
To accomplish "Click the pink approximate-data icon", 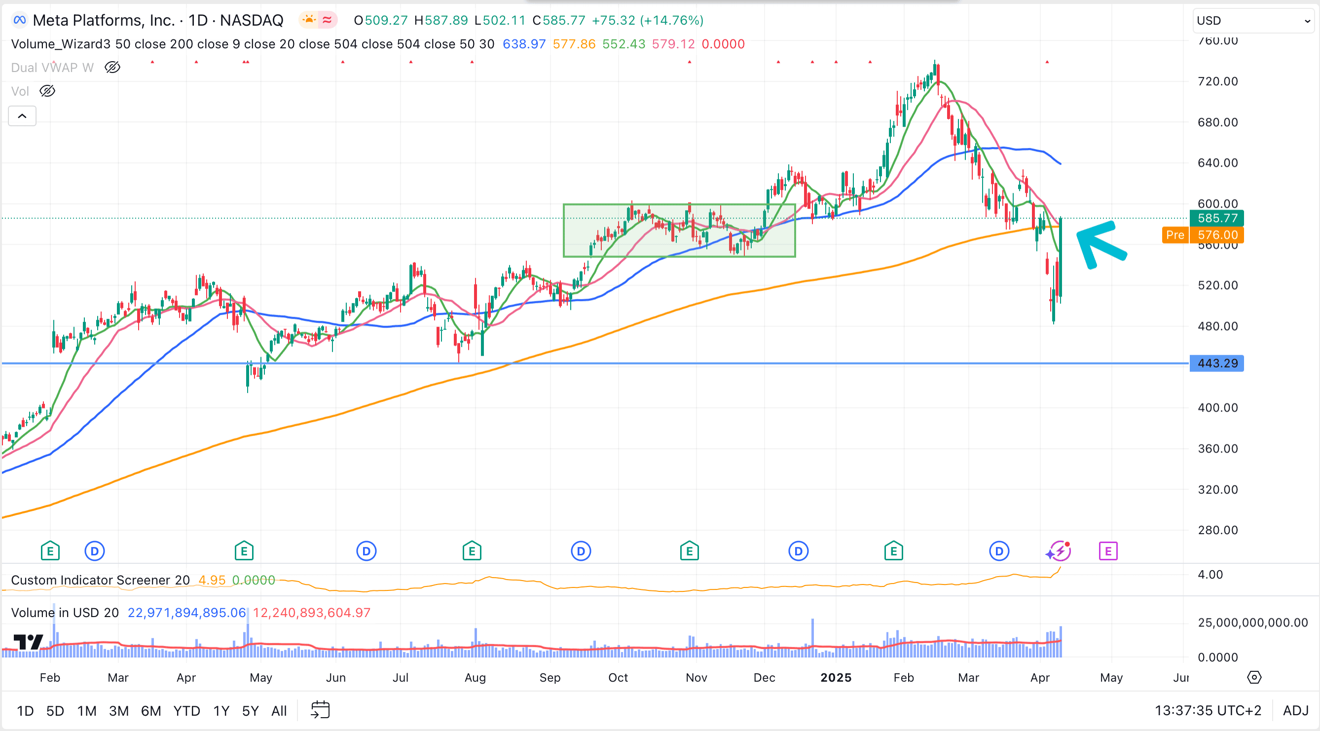I will click(327, 20).
